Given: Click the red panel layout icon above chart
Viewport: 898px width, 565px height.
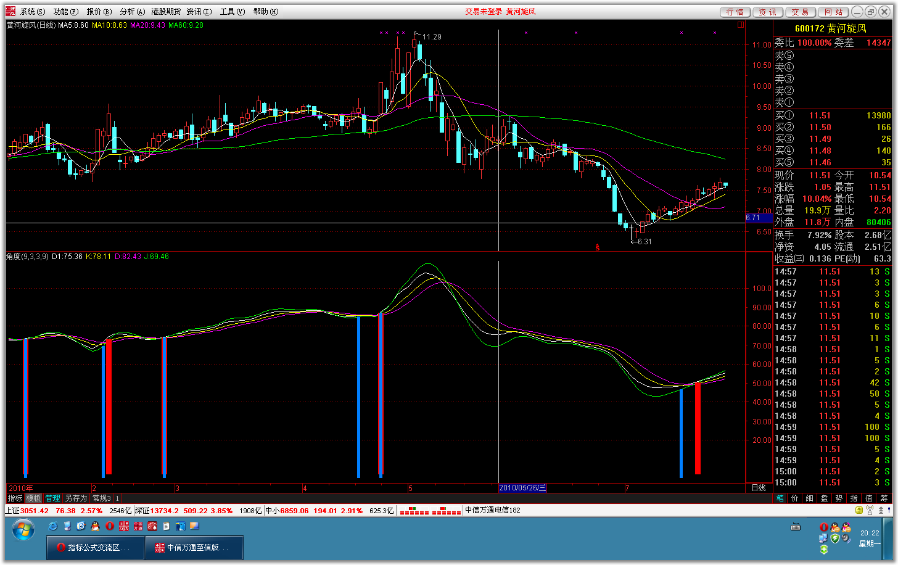Looking at the screenshot, I should (741, 25).
